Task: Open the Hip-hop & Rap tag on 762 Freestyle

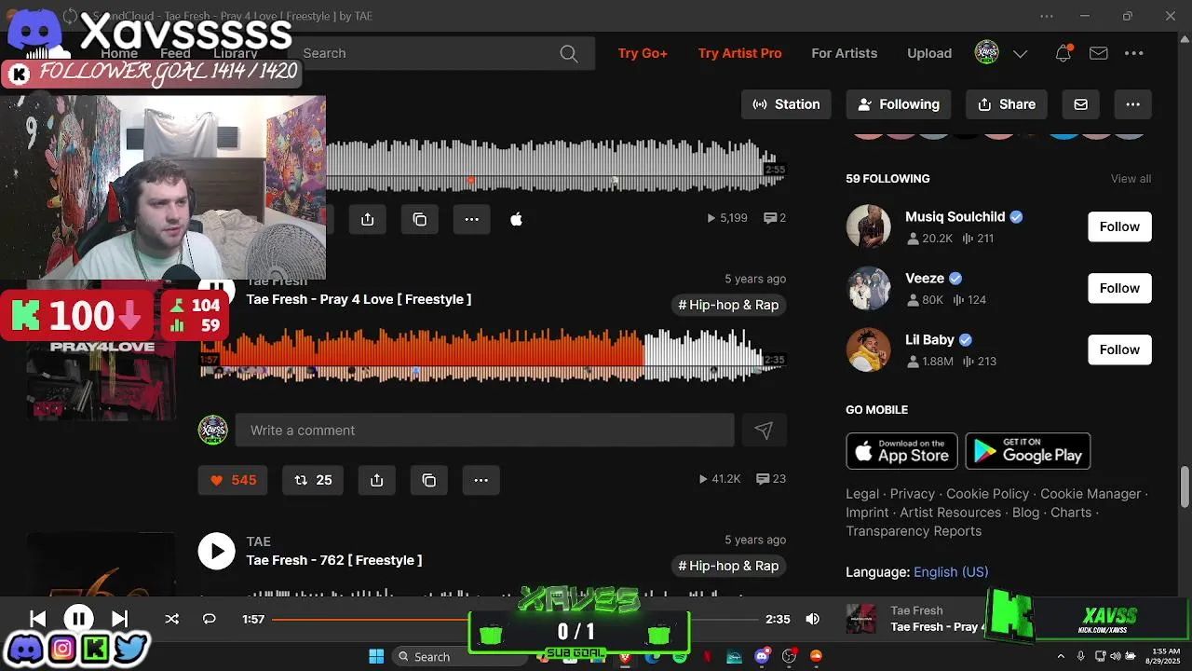Action: coord(728,566)
